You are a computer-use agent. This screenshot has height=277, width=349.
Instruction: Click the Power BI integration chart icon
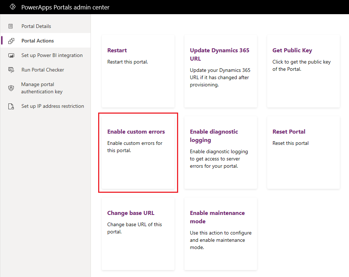click(x=11, y=55)
